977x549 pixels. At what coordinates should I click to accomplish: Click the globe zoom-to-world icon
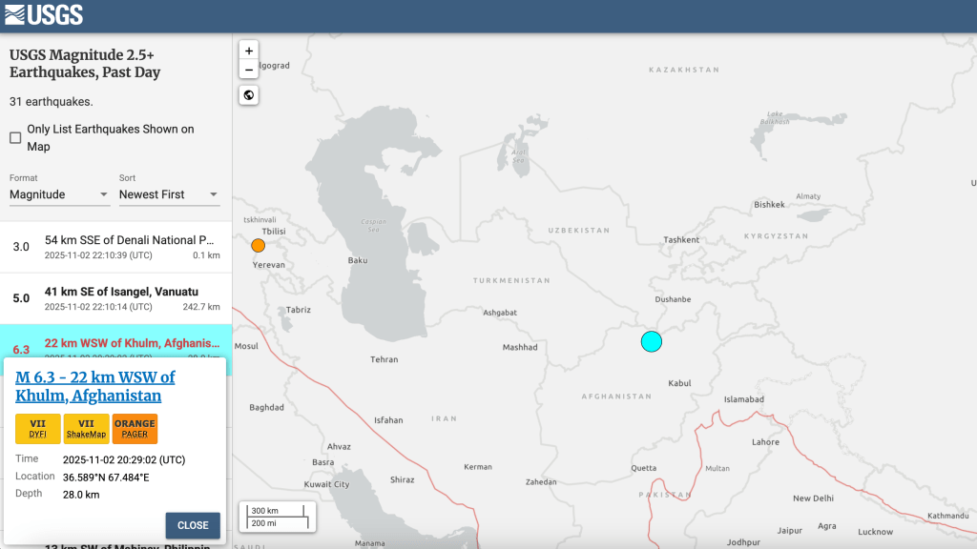click(x=249, y=95)
